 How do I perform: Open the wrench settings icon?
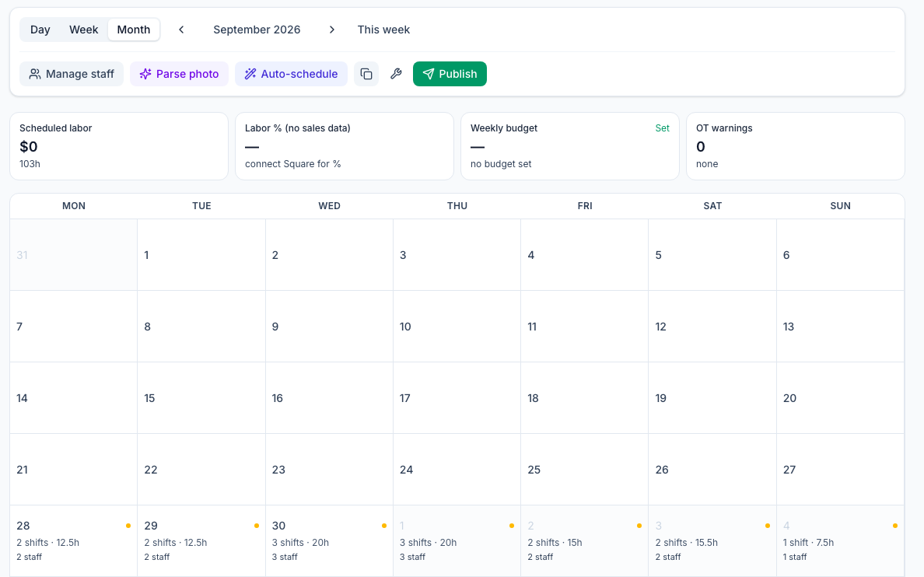click(x=396, y=74)
